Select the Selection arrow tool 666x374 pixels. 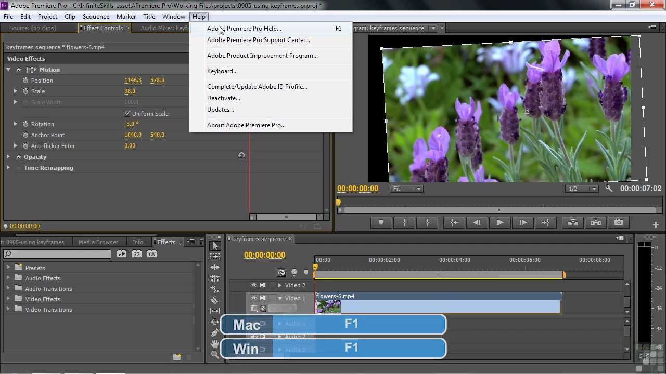[215, 246]
